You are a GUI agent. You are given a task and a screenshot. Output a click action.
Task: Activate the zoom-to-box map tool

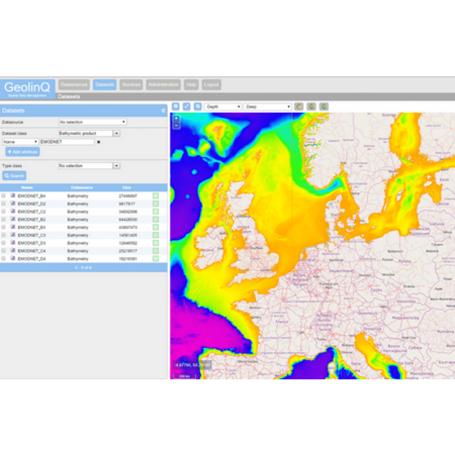197,106
